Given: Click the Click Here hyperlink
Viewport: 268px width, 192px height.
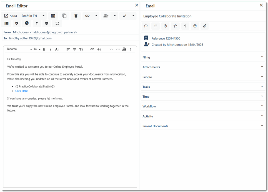Looking at the screenshot, I should tap(22, 91).
